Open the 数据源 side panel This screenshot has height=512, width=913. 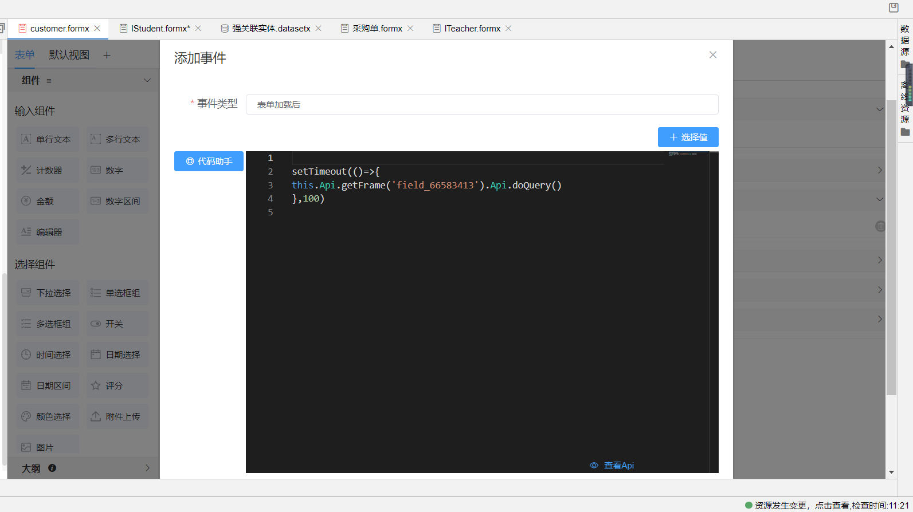pos(905,41)
